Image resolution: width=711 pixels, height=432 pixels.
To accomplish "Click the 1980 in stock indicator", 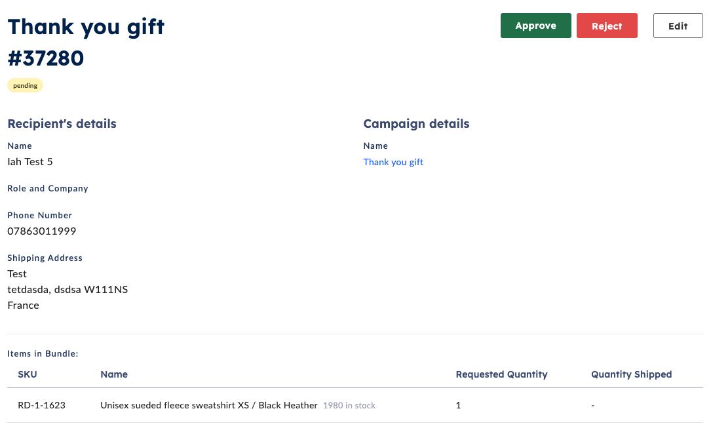I will (x=349, y=406).
